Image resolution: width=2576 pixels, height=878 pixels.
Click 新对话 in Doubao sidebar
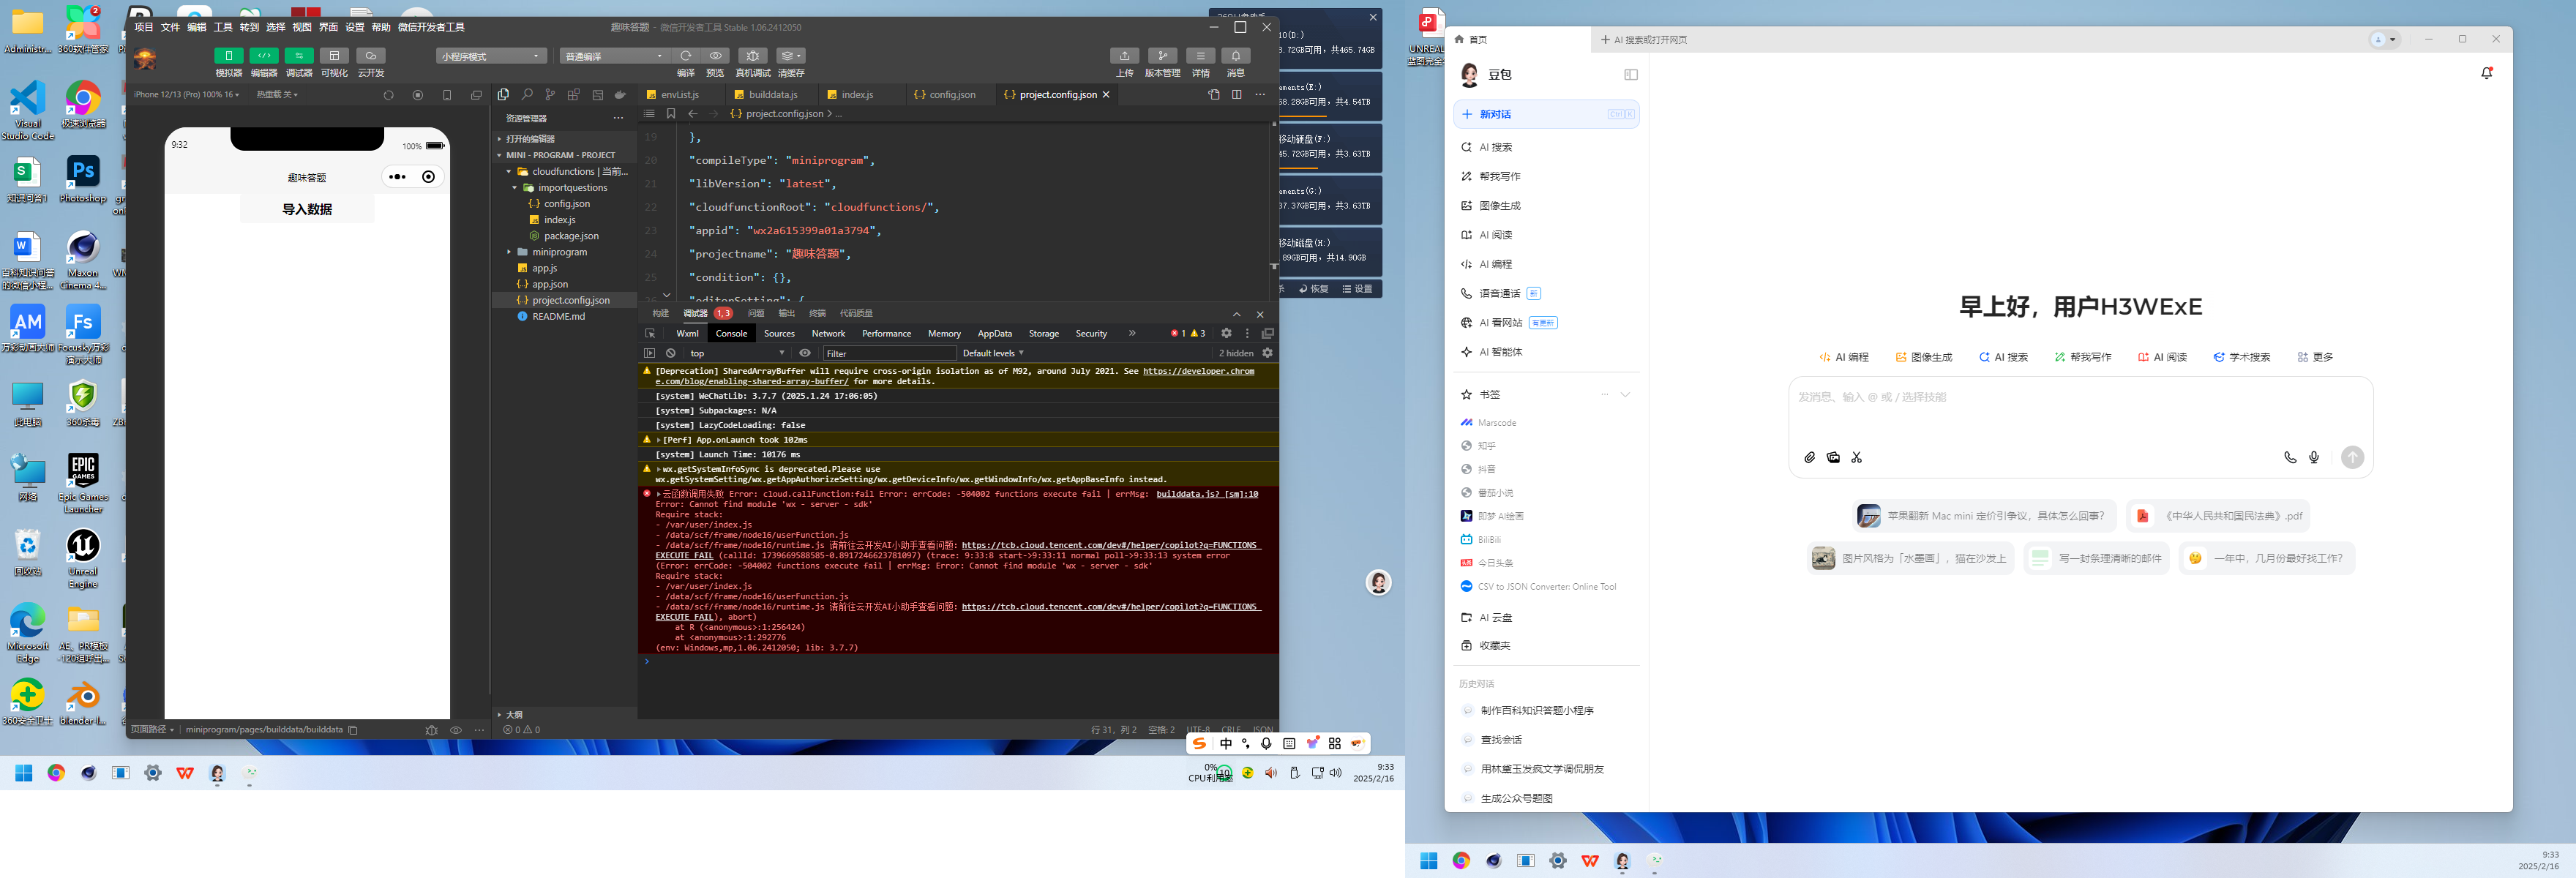[x=1546, y=114]
